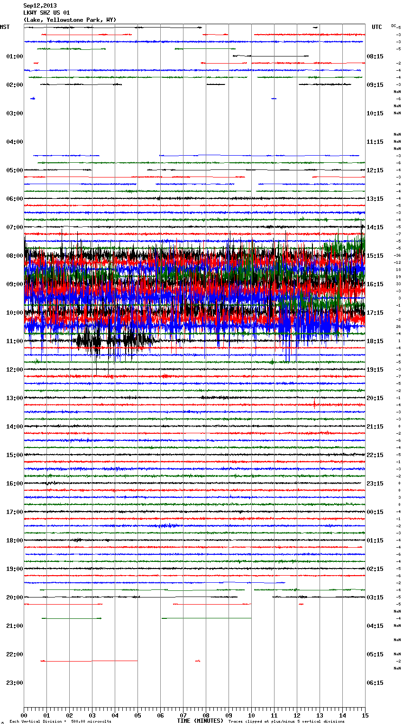Click the 16:15 UTC time label
This screenshot has height=728, width=403.
pos(375,284)
